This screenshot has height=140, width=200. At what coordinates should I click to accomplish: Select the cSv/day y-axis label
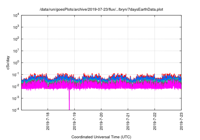coord(8,62)
